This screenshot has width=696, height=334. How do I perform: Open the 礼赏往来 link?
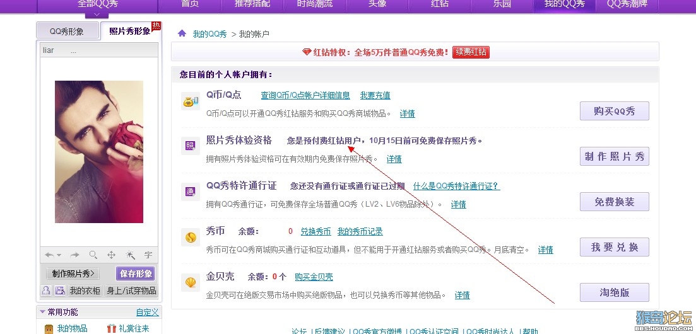coord(134,329)
